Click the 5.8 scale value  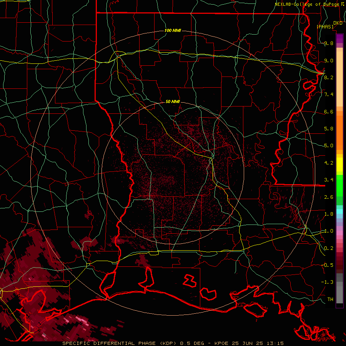(x=329, y=129)
